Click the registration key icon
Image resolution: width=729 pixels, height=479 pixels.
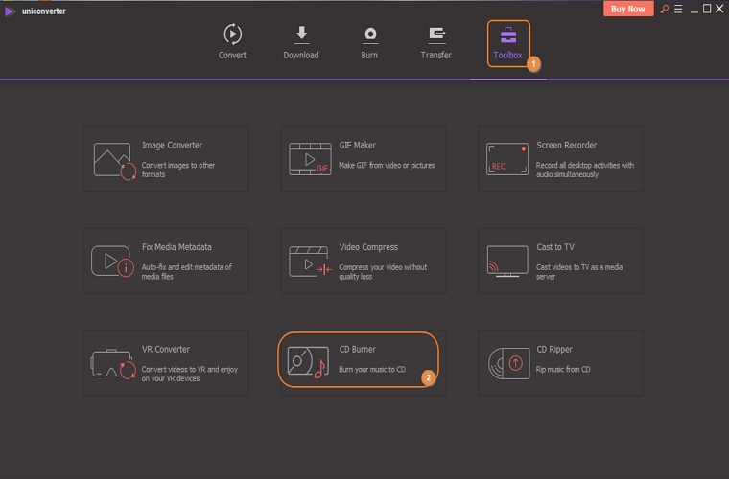[664, 9]
